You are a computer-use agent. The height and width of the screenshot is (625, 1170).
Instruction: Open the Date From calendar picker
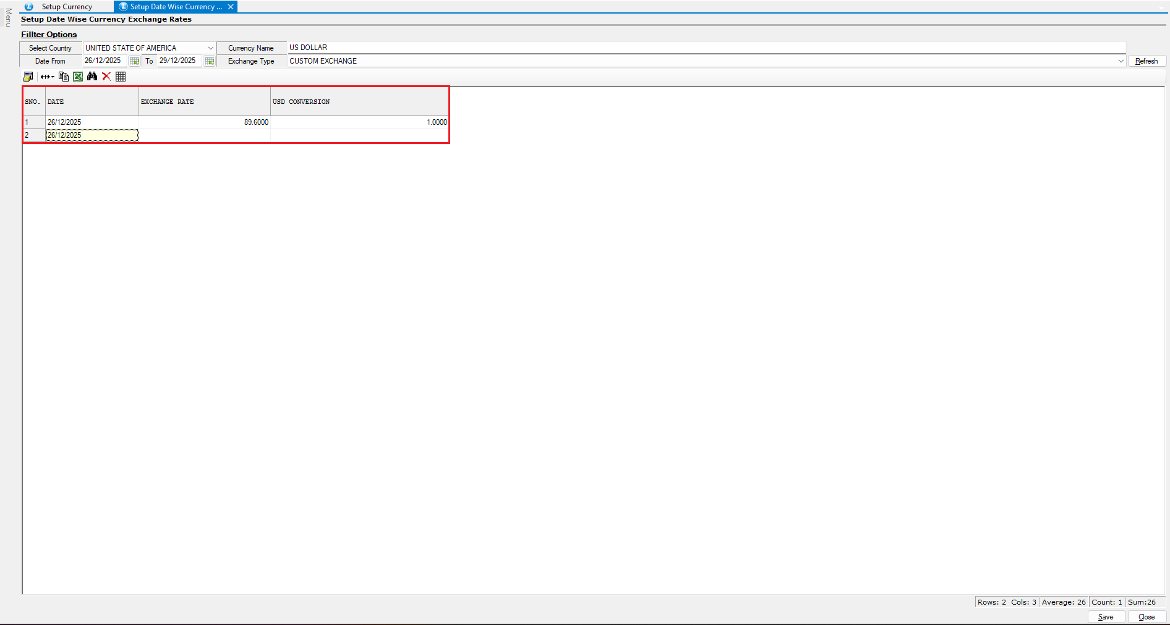134,61
